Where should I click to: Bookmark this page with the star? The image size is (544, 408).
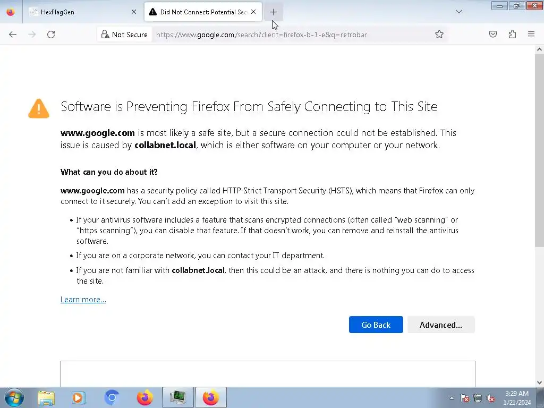coord(439,35)
